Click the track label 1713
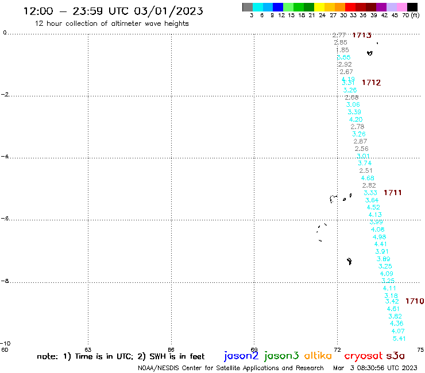The width and height of the screenshot is (425, 373). pyautogui.click(x=362, y=35)
